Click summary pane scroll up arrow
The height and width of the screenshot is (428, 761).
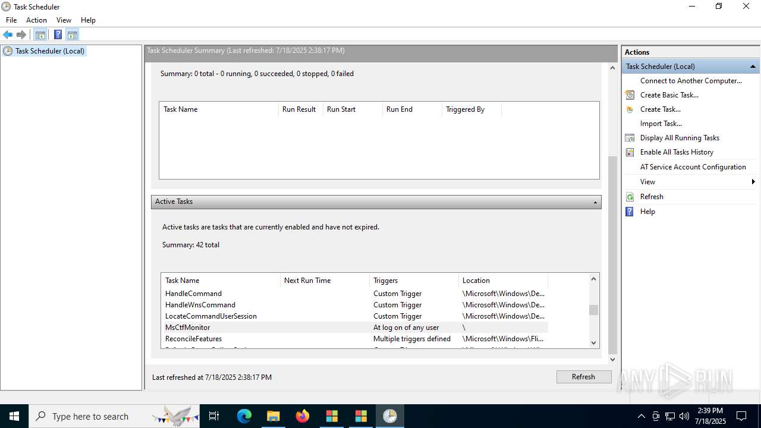pyautogui.click(x=613, y=68)
